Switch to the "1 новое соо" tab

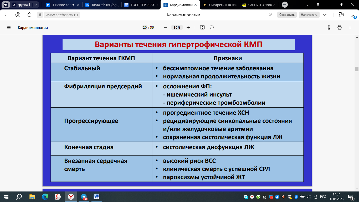[61, 4]
